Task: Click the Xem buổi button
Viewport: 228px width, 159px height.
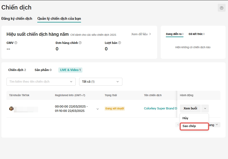Action: [190, 108]
